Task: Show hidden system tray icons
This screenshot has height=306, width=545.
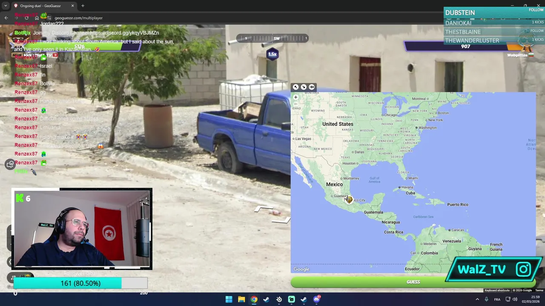Action: coord(477,299)
